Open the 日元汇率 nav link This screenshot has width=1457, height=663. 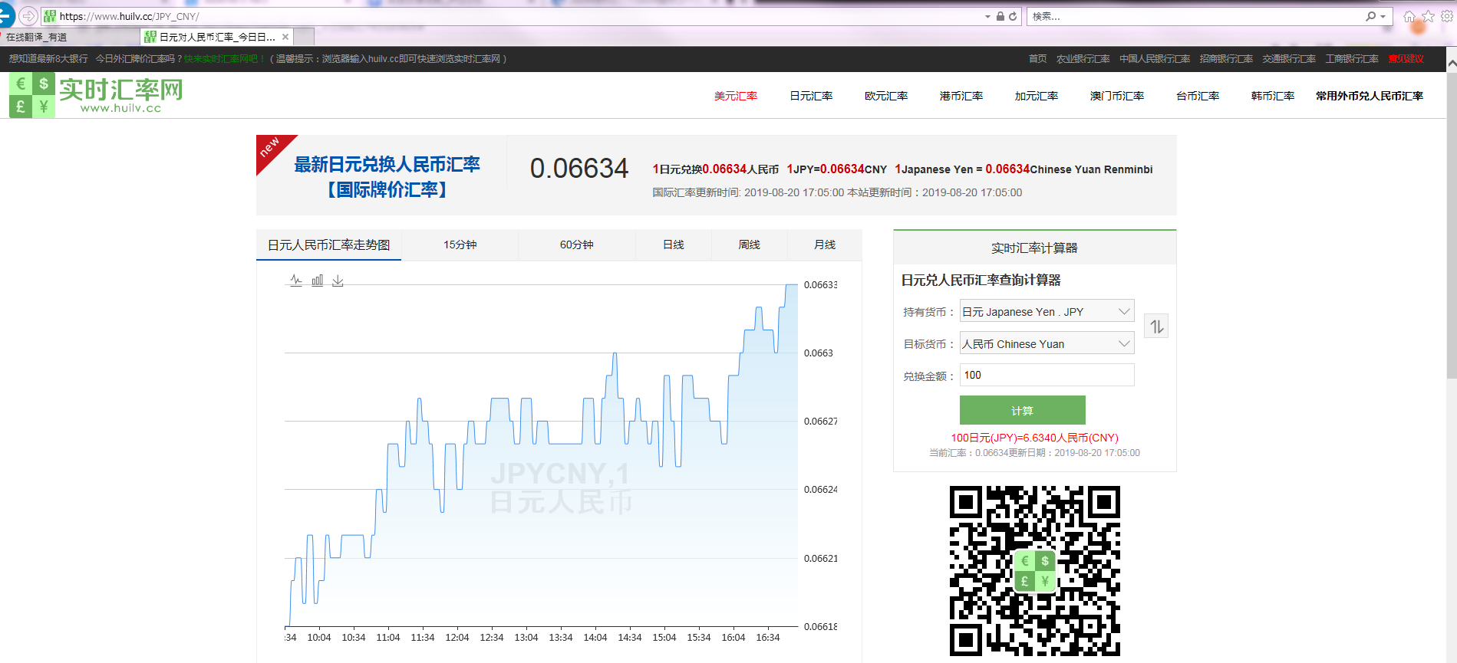[811, 96]
